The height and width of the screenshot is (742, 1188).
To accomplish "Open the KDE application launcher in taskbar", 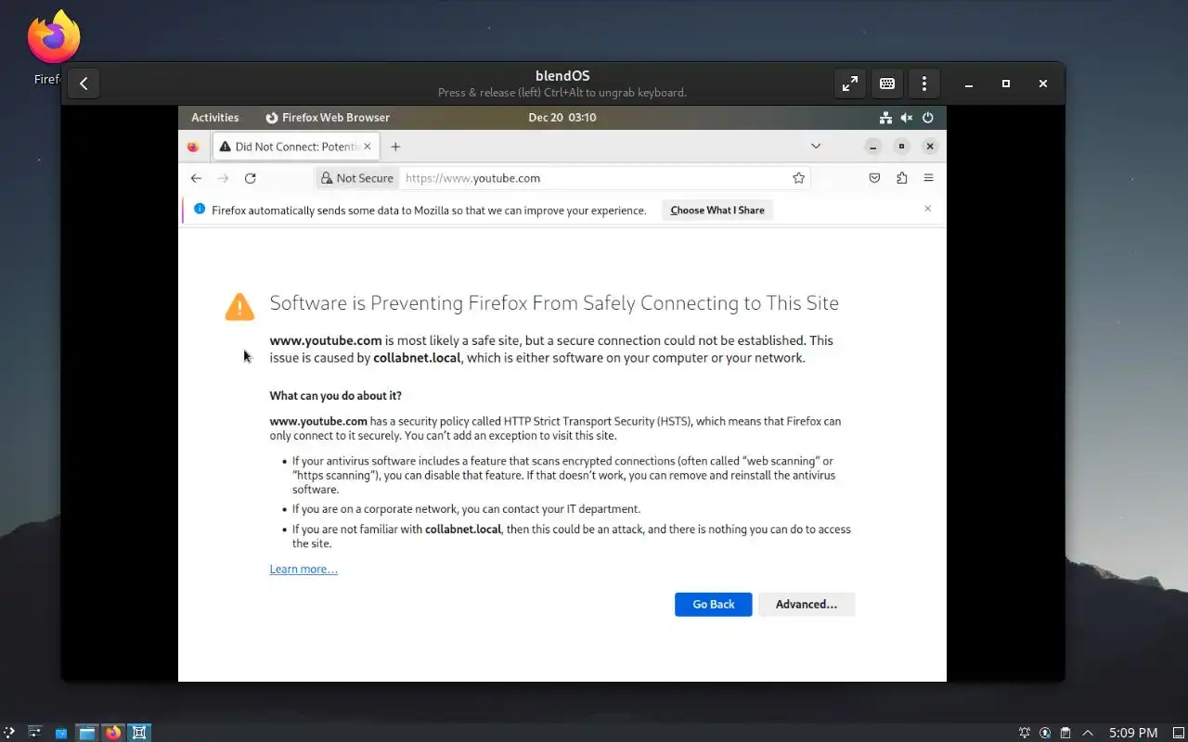I will tap(8, 733).
